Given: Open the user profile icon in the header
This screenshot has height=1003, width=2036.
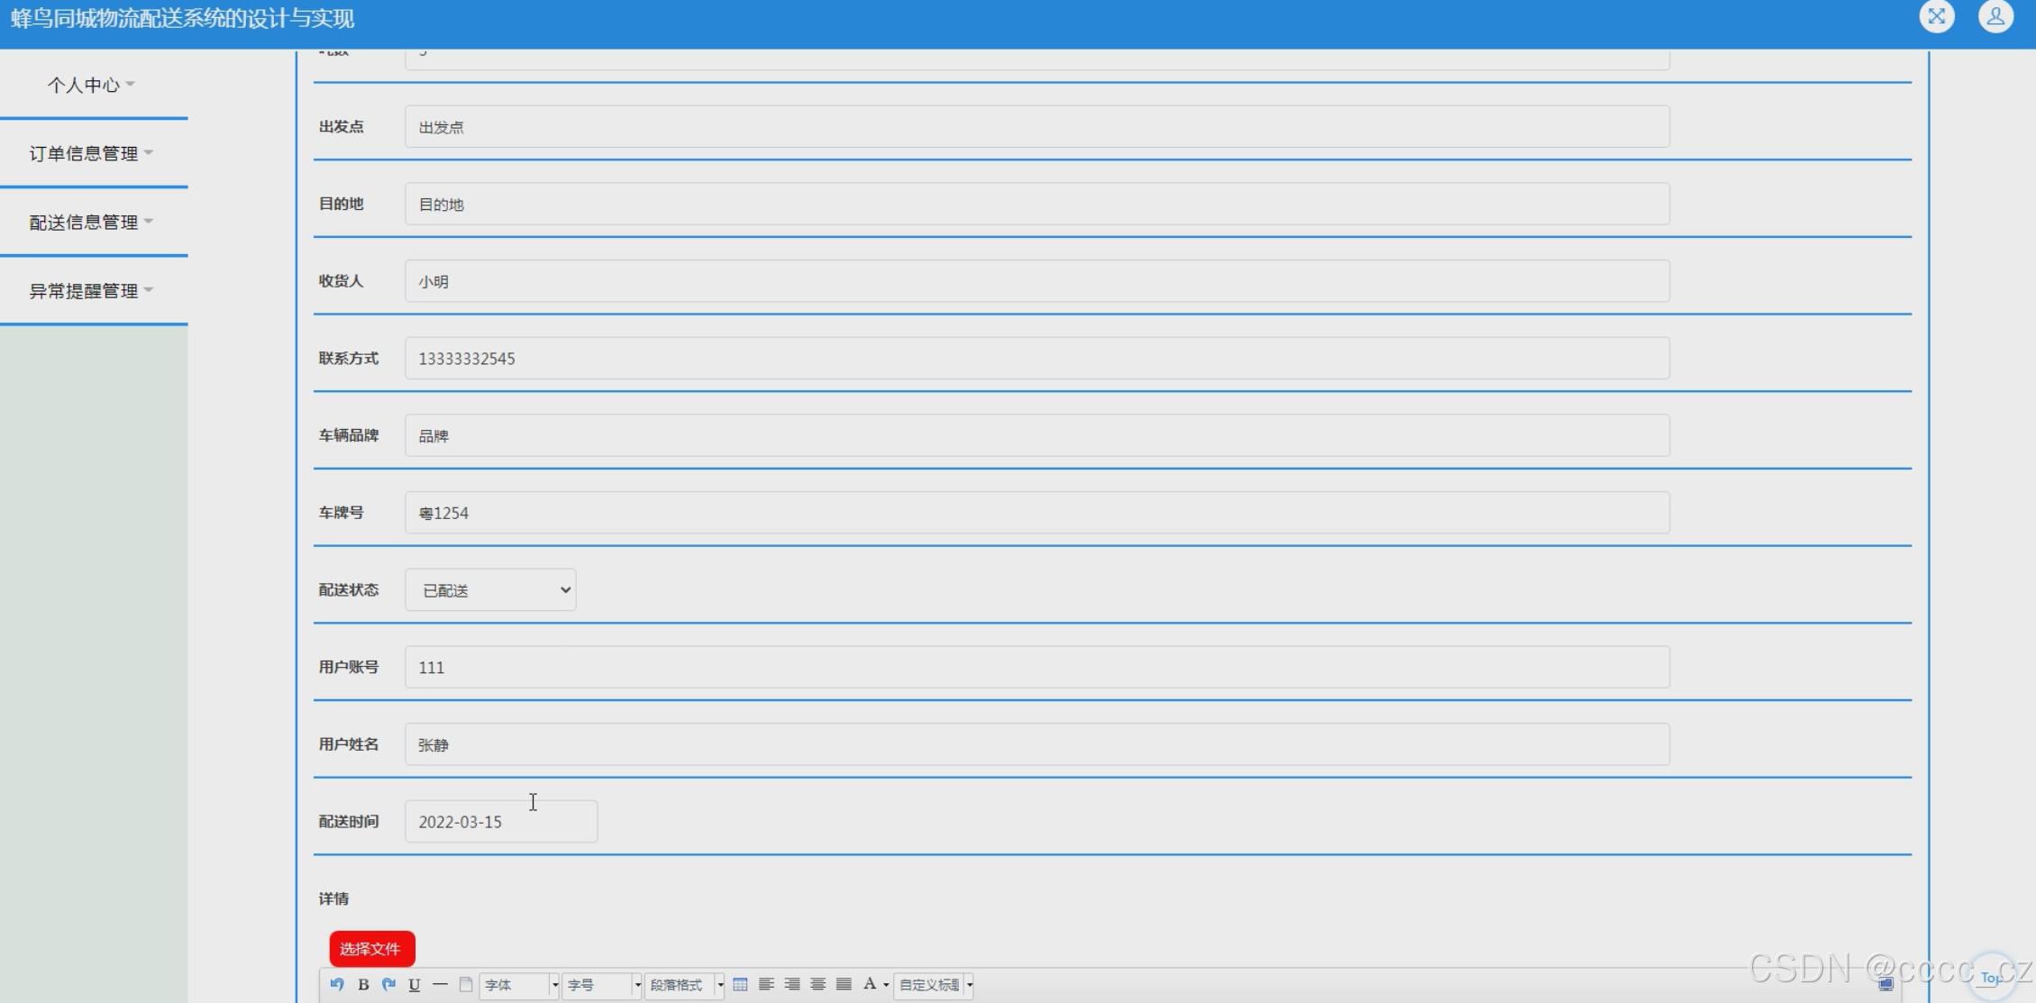Looking at the screenshot, I should [x=1995, y=16].
